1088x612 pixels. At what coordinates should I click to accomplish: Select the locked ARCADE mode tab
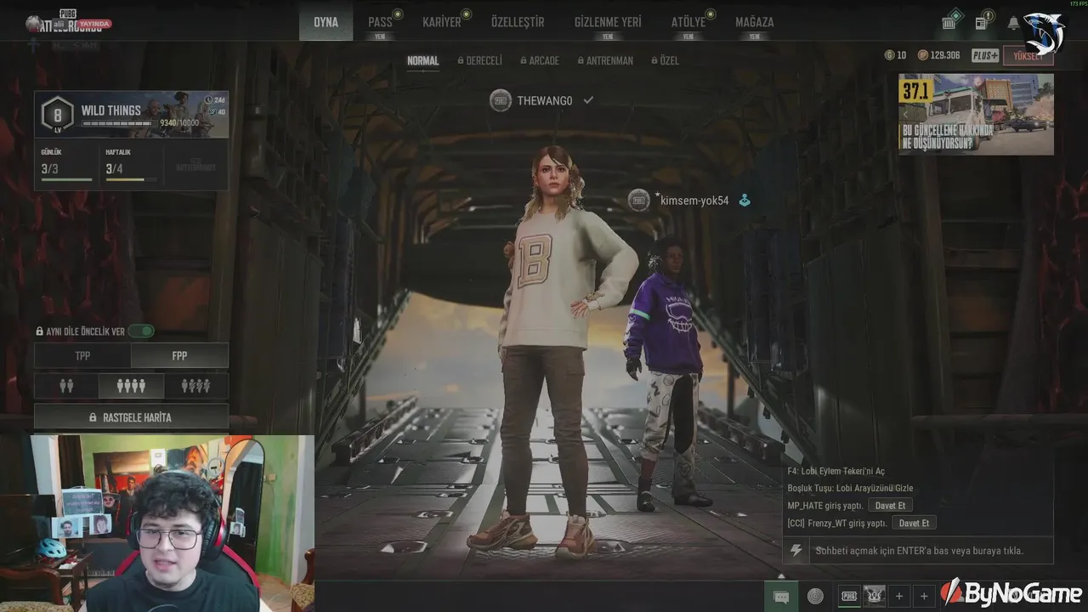pos(540,61)
